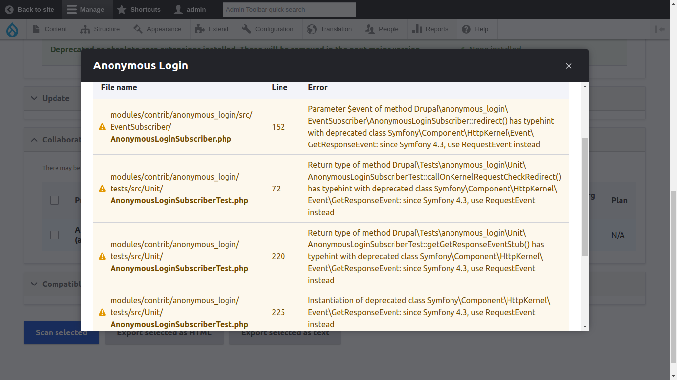Open the Structure menu

(x=101, y=29)
